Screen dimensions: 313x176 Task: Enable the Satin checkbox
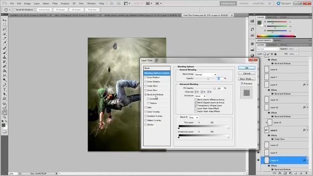click(146, 108)
